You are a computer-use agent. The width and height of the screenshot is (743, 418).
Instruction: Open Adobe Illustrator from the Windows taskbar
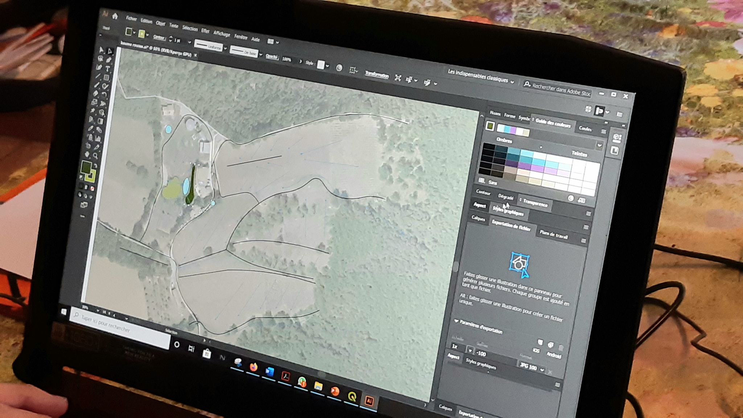[369, 401]
